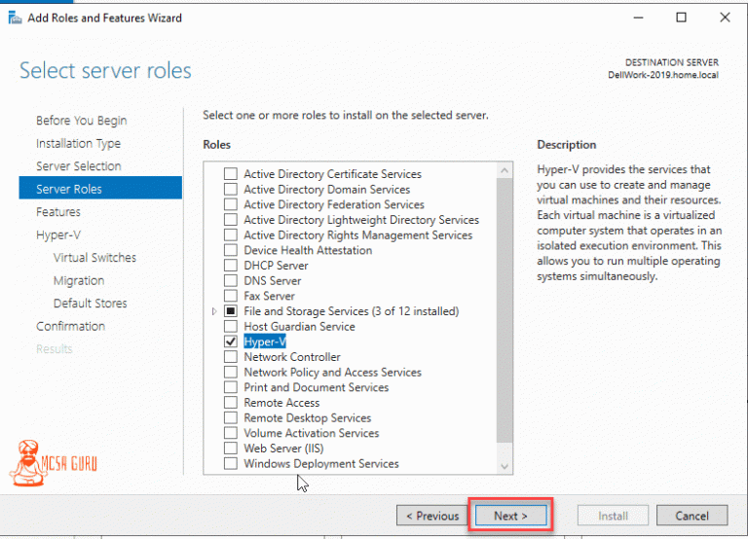Select Device Health Attestation label

308,250
